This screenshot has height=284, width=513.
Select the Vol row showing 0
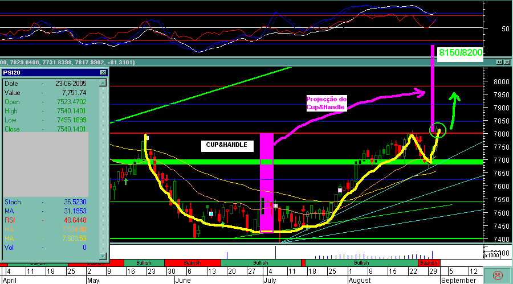point(46,248)
